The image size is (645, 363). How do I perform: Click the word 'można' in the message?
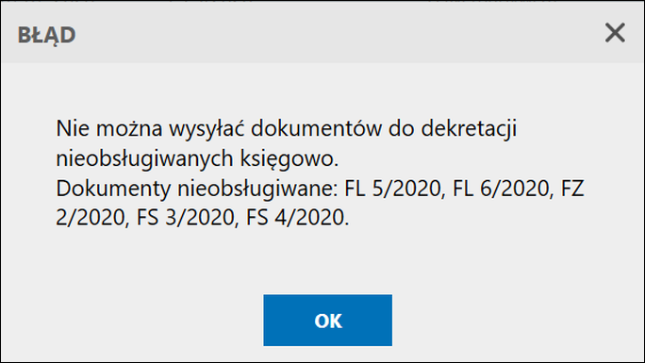click(x=129, y=128)
